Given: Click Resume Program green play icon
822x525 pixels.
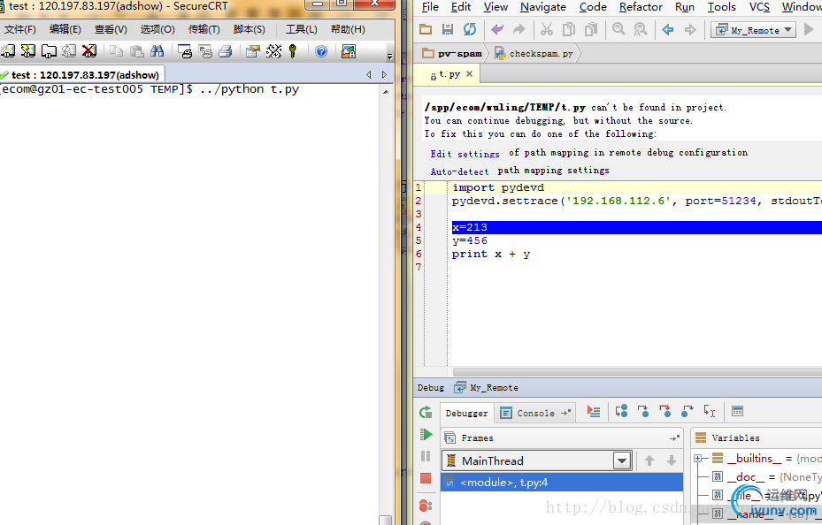Looking at the screenshot, I should tap(426, 435).
